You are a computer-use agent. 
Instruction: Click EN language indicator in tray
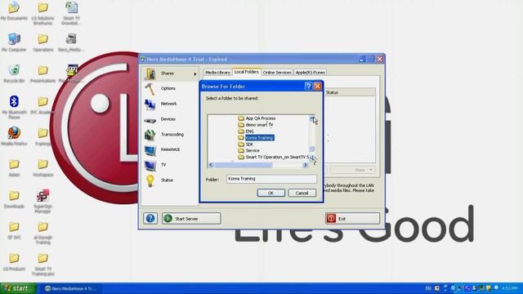pos(428,288)
